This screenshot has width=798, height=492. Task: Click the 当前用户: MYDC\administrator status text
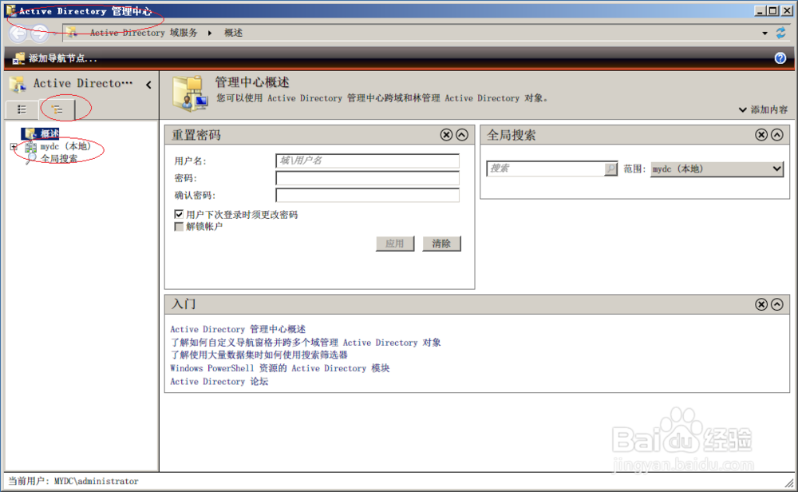coord(73,482)
